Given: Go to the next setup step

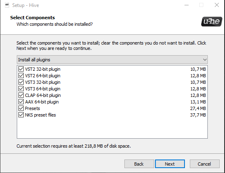Looking at the screenshot, I should [x=170, y=164].
